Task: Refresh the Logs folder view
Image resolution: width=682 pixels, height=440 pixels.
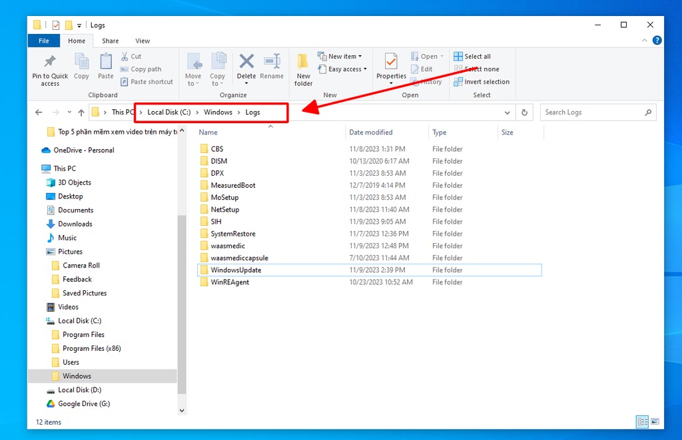Action: [525, 112]
